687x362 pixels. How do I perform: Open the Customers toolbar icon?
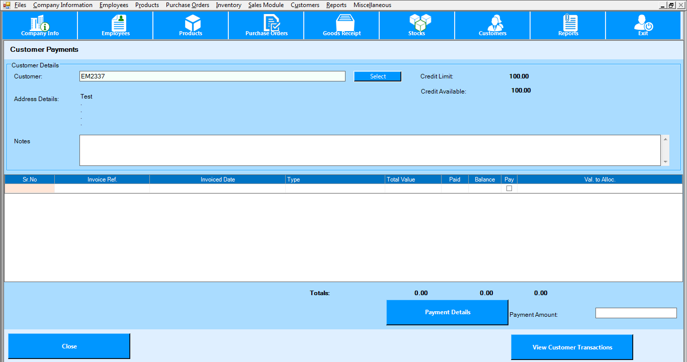point(492,25)
